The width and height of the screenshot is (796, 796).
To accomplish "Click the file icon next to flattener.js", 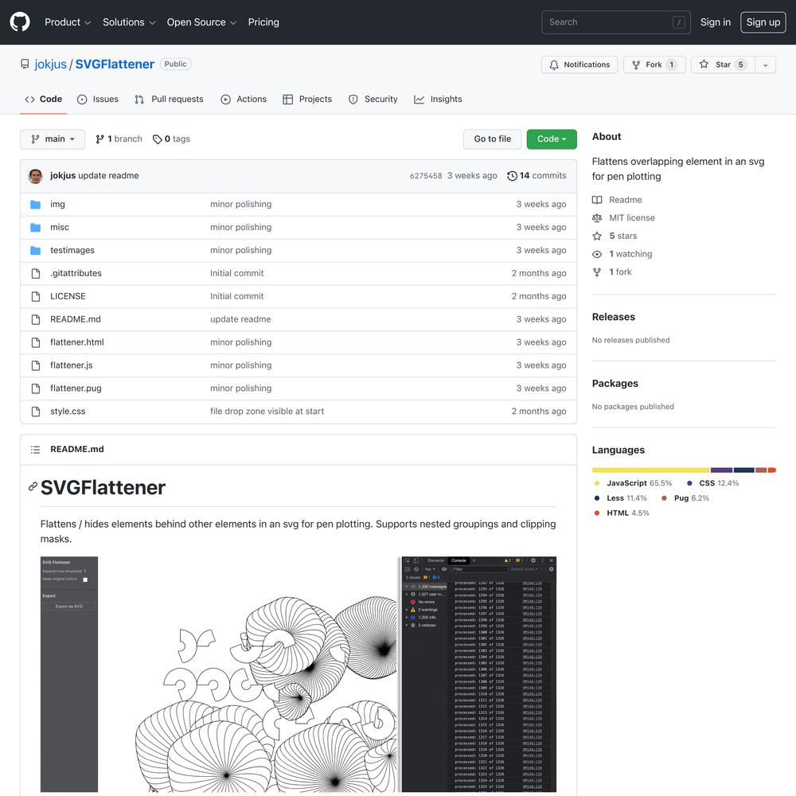I will point(36,365).
